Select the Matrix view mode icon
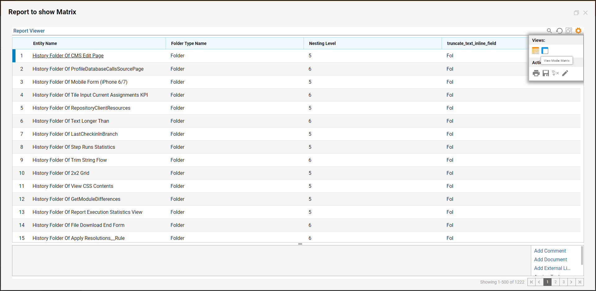This screenshot has width=596, height=291. click(545, 51)
